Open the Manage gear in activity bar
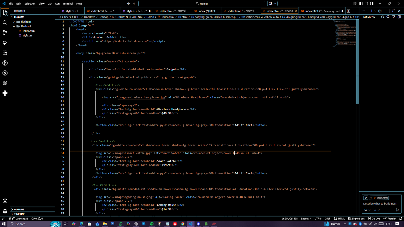This screenshot has height=227, width=404. pyautogui.click(x=5, y=211)
